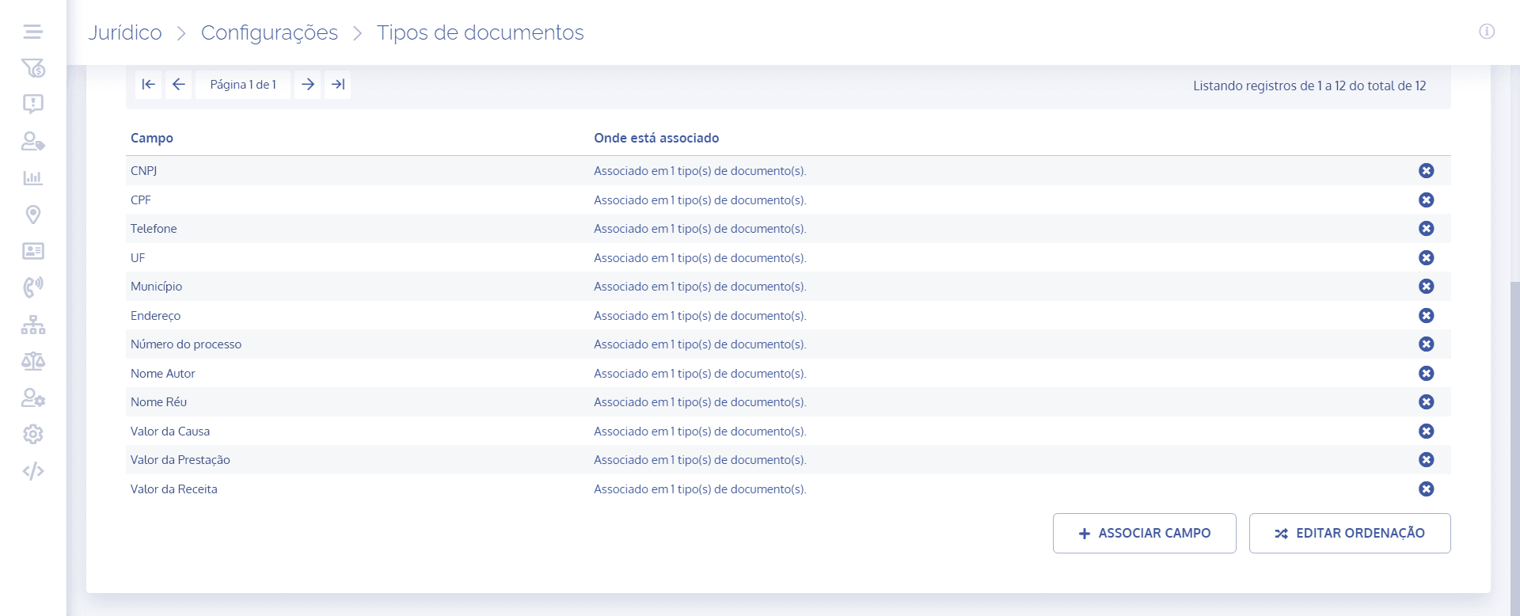Remove the CPF field association
The image size is (1520, 616).
(x=1427, y=200)
